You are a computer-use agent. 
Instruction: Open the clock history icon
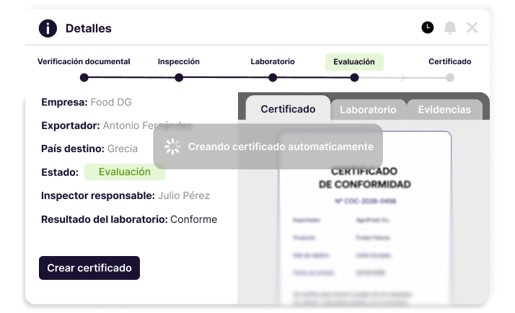click(x=427, y=27)
